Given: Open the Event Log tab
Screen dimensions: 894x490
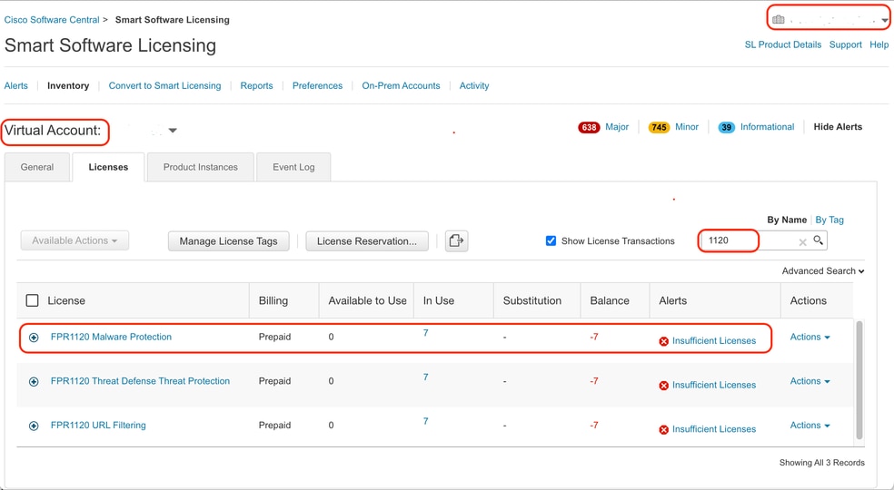Looking at the screenshot, I should point(293,167).
